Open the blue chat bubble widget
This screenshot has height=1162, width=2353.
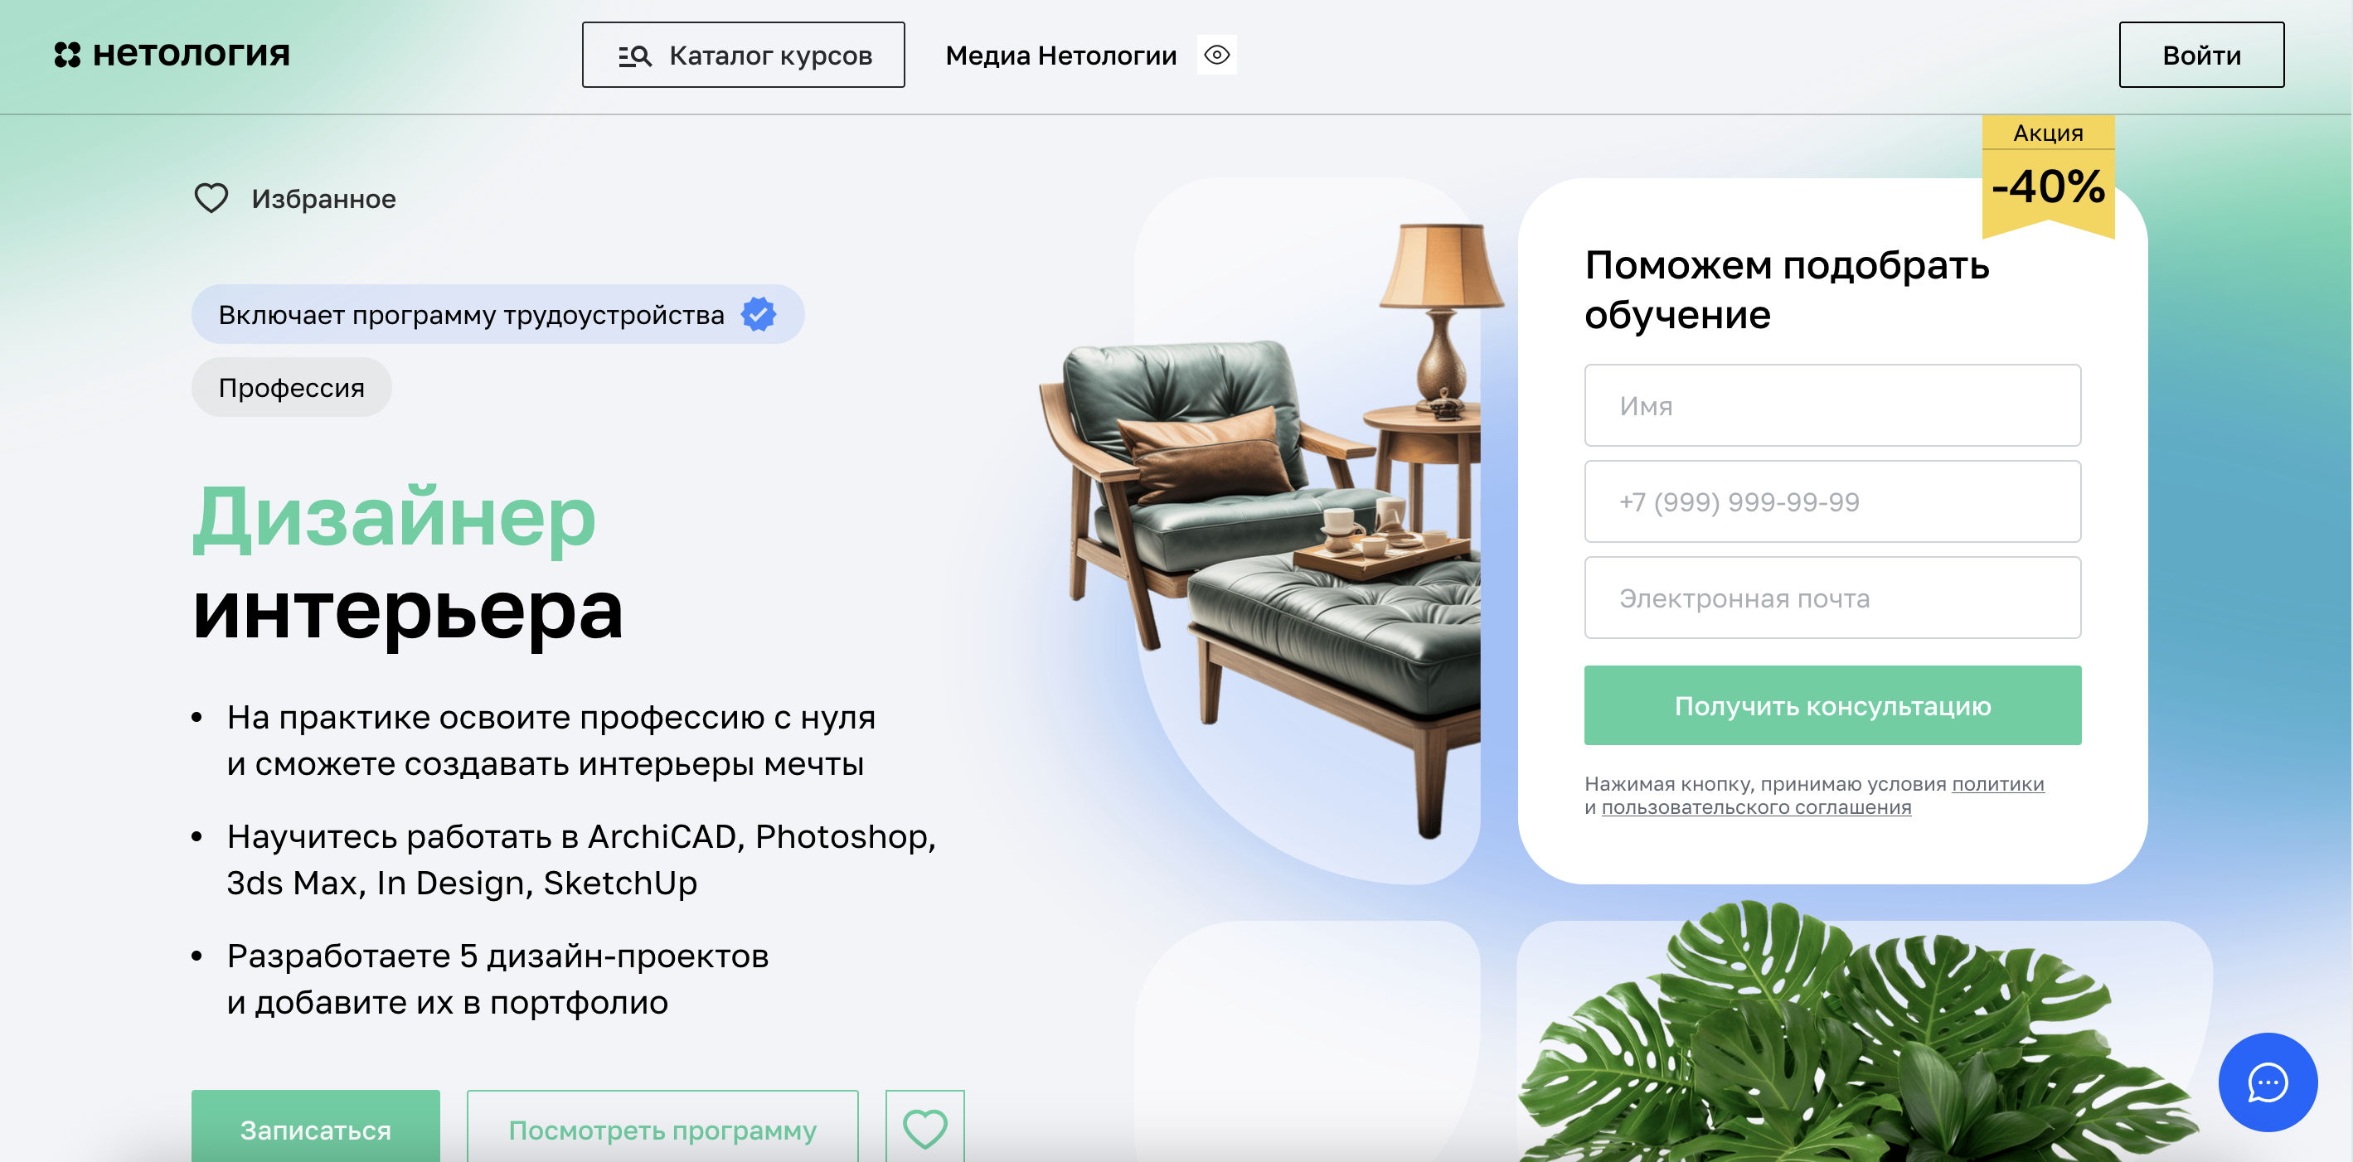point(2267,1082)
